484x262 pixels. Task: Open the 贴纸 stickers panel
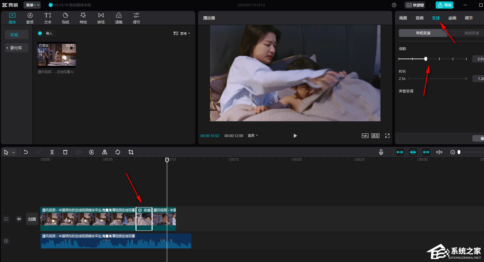[65, 18]
